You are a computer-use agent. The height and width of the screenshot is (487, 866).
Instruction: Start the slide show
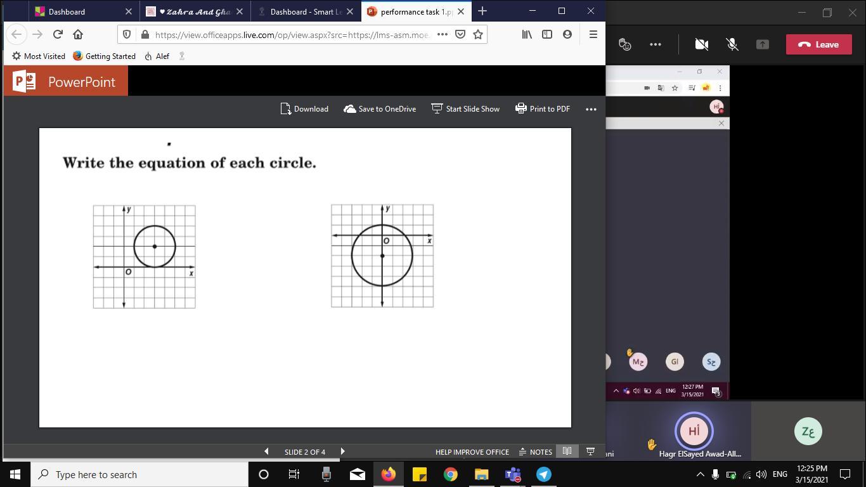click(x=465, y=109)
